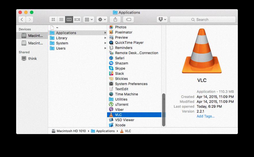Select the System folder
This screenshot has width=254, height=157.
(x=77, y=43)
